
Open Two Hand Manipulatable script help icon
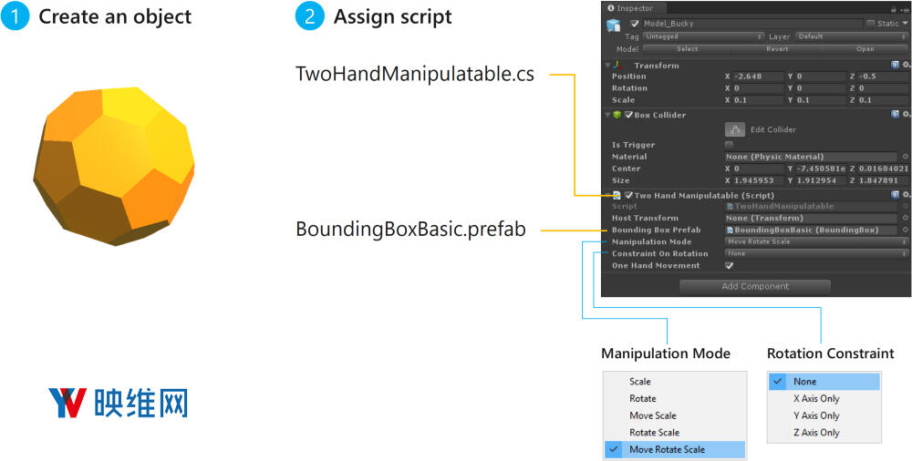tap(895, 195)
